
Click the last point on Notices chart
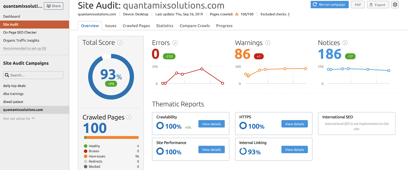tap(389, 71)
